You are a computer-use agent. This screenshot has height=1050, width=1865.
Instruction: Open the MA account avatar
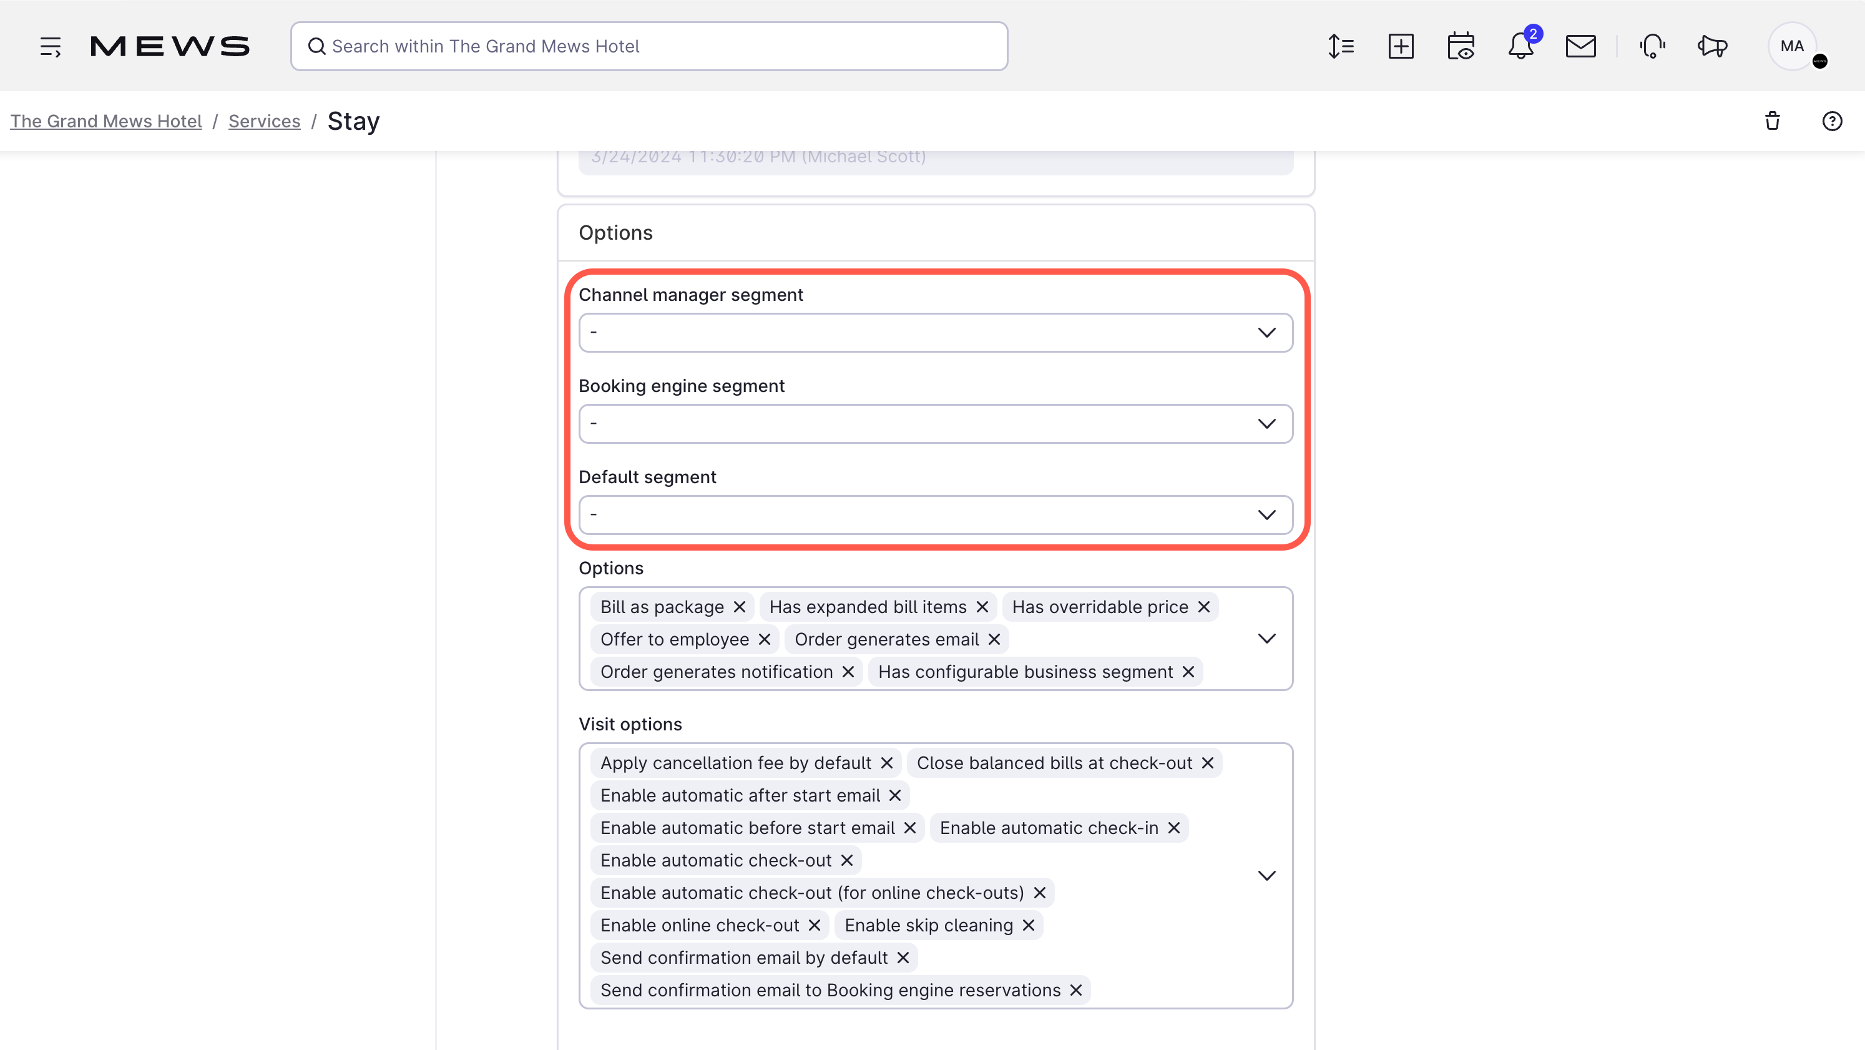tap(1792, 46)
